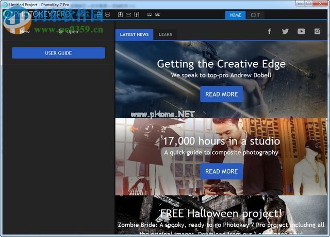The height and width of the screenshot is (237, 330).
Task: Read more about 17,000 hours in a studio
Action: coord(221,171)
